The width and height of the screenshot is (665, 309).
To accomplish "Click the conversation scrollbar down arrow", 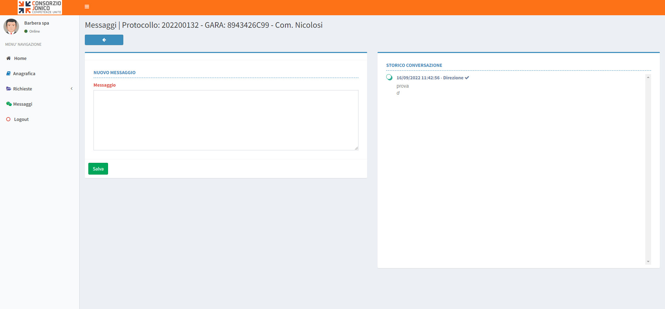I will (x=648, y=262).
